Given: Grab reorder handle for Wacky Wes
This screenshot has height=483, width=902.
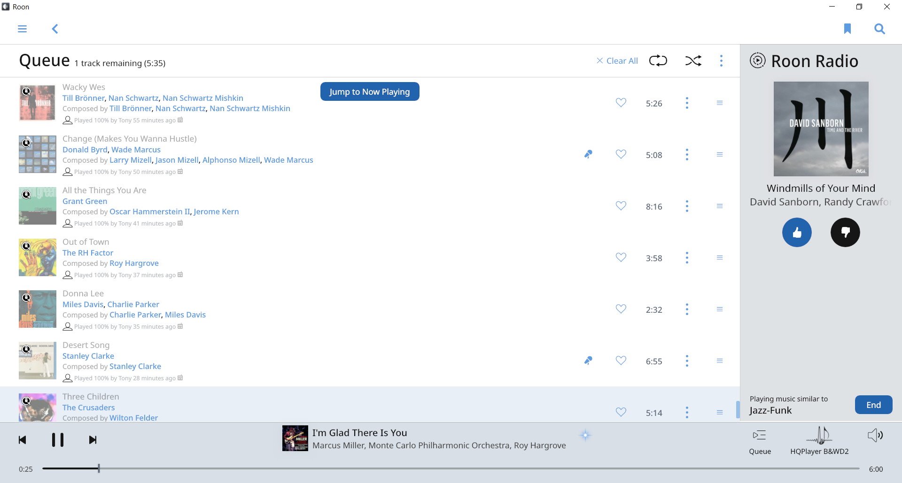Looking at the screenshot, I should [x=720, y=103].
